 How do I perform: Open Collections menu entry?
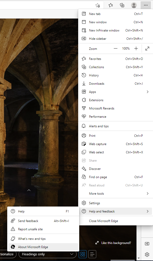[x=116, y=67]
